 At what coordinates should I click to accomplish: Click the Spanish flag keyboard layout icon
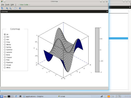(x=109, y=96)
